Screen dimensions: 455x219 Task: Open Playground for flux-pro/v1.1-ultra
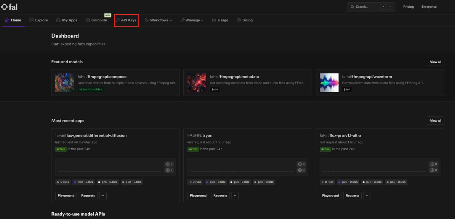coord(331,196)
